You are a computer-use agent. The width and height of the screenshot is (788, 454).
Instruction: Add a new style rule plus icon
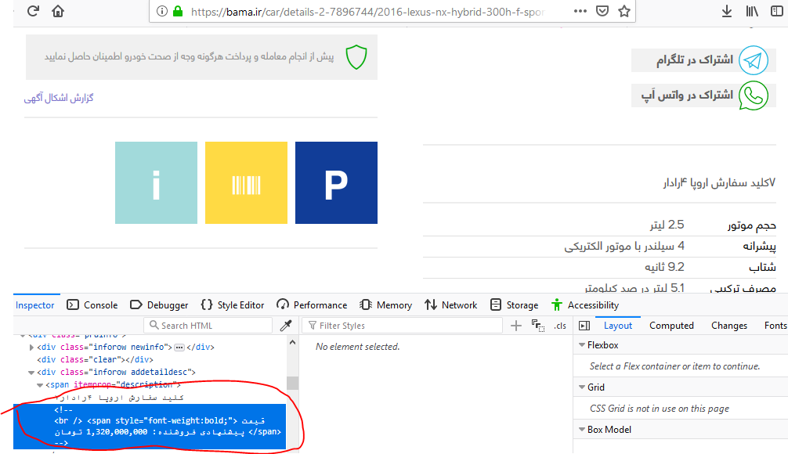tap(516, 326)
